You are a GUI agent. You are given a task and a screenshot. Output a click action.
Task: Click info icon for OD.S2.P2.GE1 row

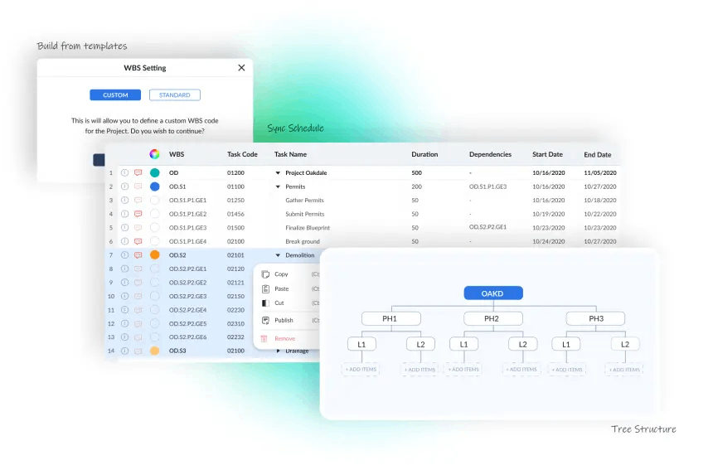[x=124, y=269]
